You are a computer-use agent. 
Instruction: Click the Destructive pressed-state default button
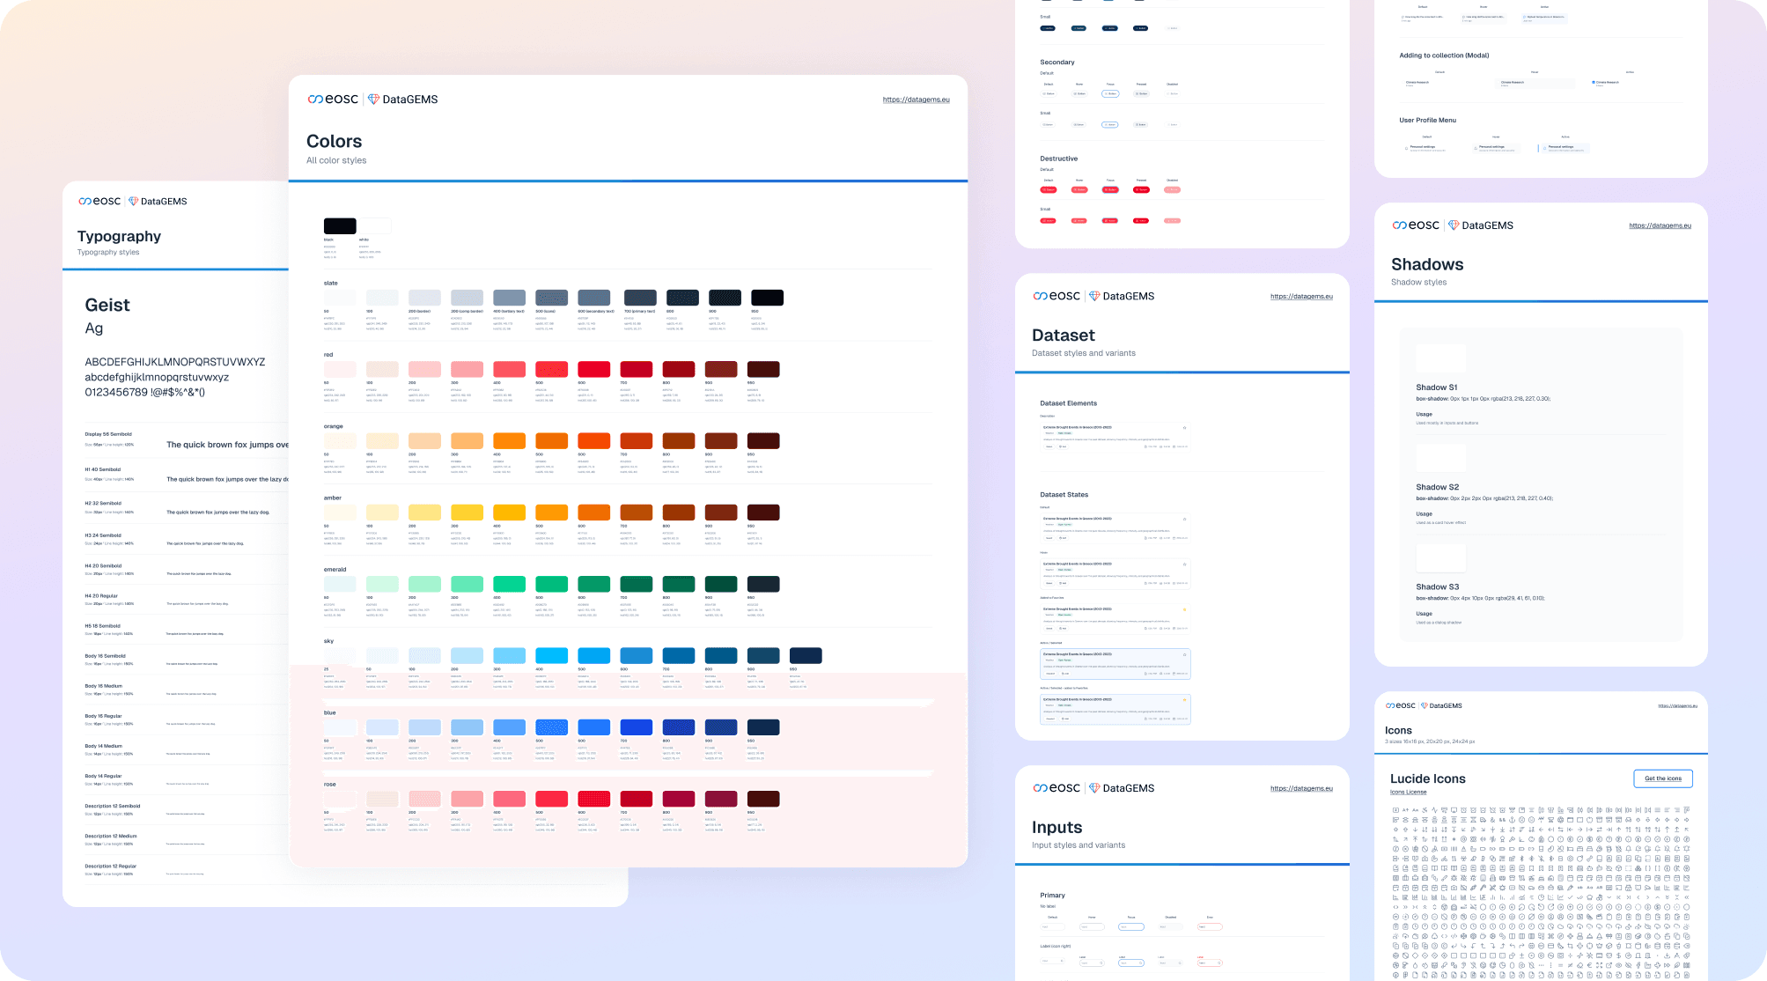(1141, 189)
